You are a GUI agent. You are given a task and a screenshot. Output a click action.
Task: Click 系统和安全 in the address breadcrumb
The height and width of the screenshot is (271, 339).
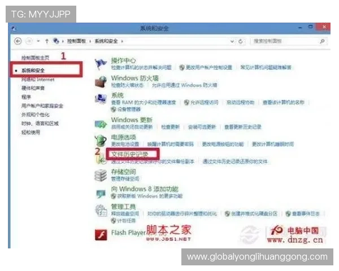click(106, 41)
